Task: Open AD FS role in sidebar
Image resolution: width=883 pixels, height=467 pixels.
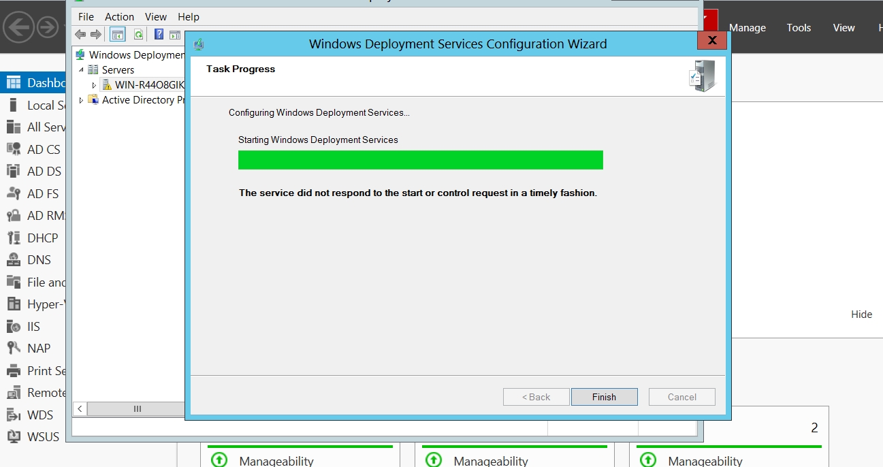Action: pos(33,193)
